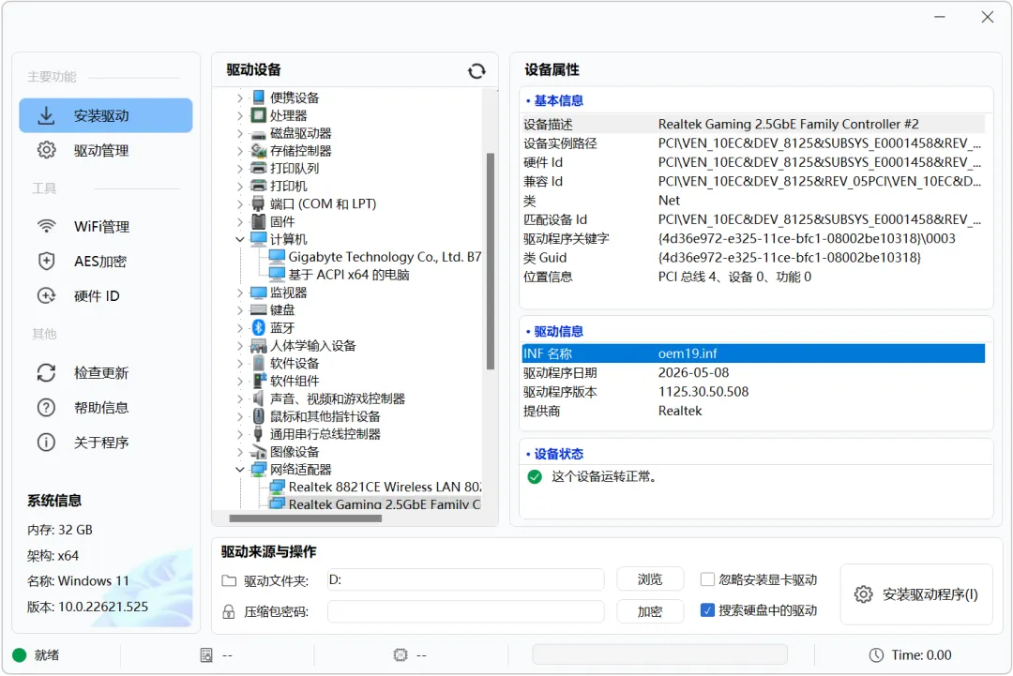The width and height of the screenshot is (1013, 676).
Task: Click the 加密 button
Action: click(x=650, y=611)
